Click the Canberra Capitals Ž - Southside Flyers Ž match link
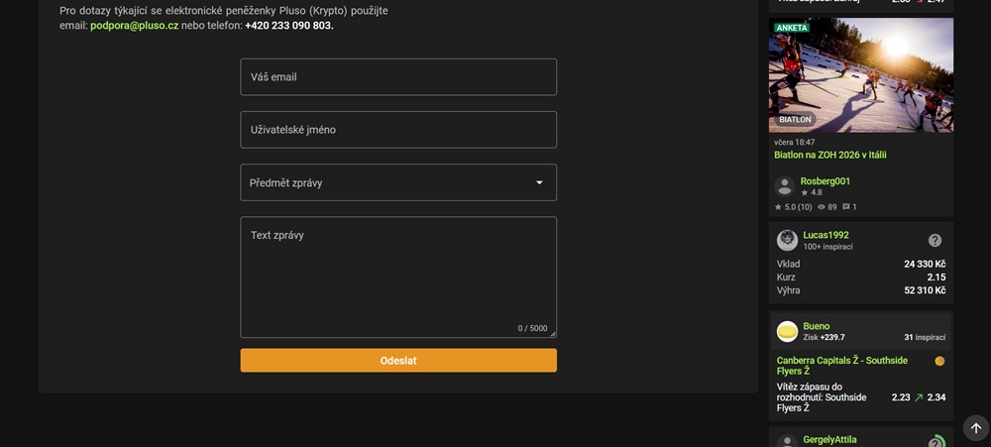991x447 pixels. (x=841, y=366)
